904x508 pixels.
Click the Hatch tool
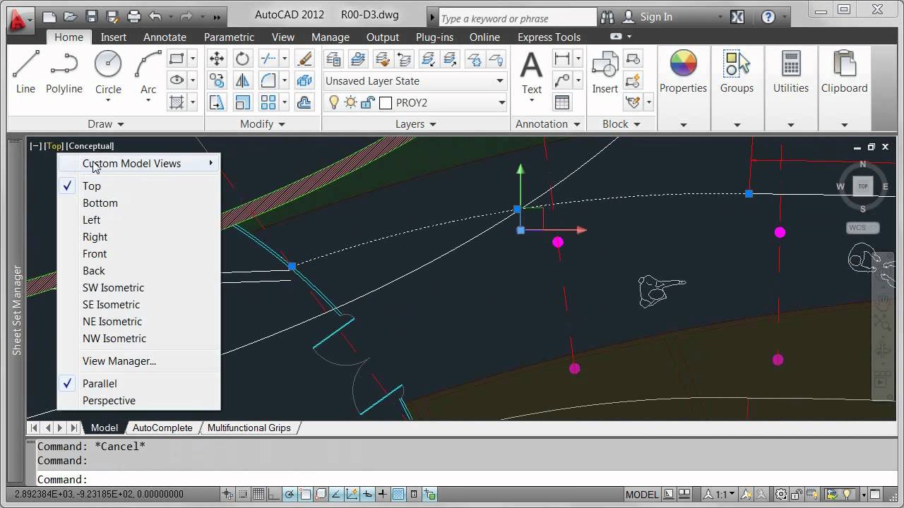(177, 102)
